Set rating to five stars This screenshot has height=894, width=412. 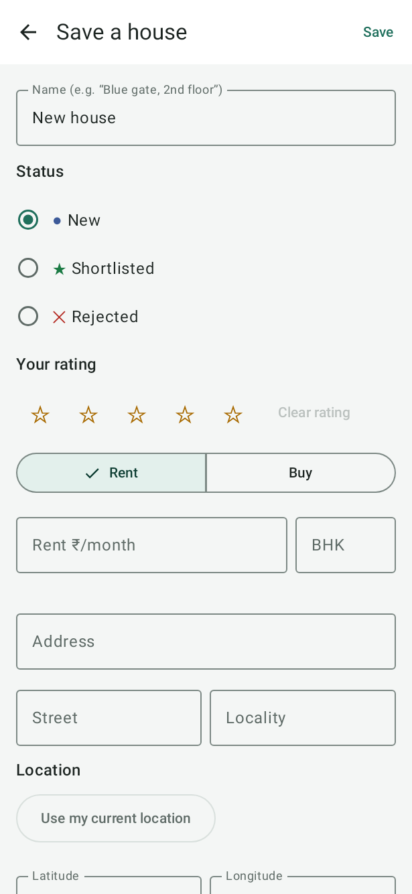233,415
